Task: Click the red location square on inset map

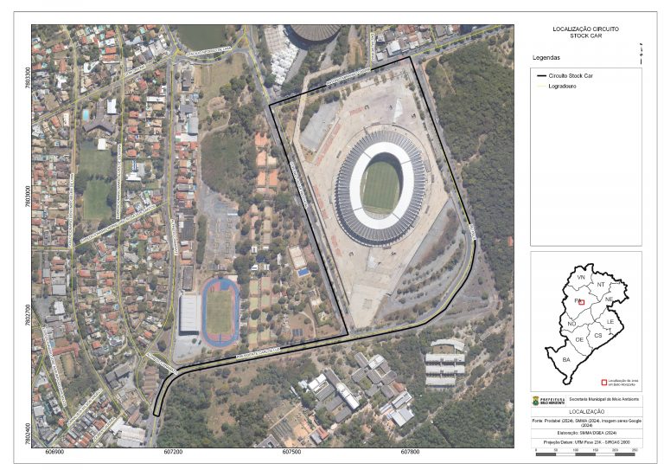Action: pyautogui.click(x=580, y=302)
